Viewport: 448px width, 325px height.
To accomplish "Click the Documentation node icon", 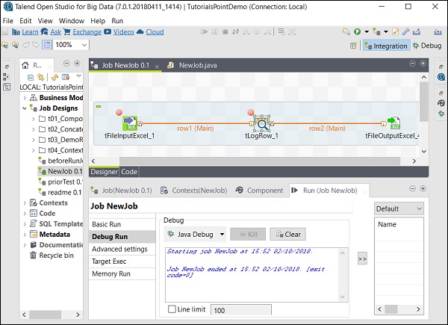I will [x=34, y=244].
